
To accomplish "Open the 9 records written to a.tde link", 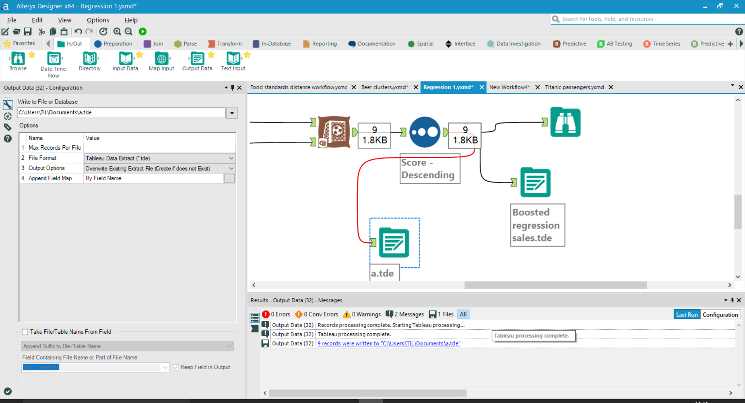I will click(388, 343).
